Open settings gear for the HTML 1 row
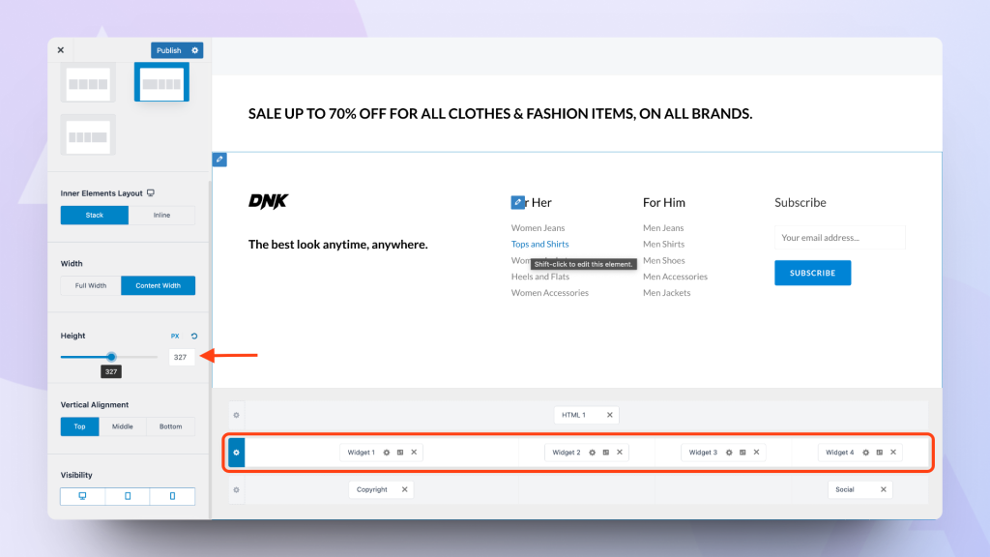The height and width of the screenshot is (557, 990). 236,415
